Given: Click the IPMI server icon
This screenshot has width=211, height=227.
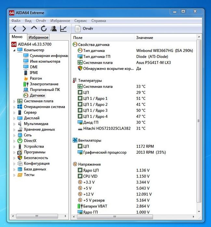Looking at the screenshot, I should point(26,73).
